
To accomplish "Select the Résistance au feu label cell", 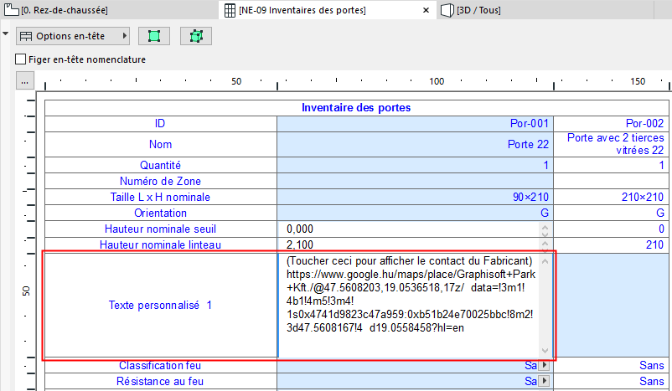I will coord(161,381).
